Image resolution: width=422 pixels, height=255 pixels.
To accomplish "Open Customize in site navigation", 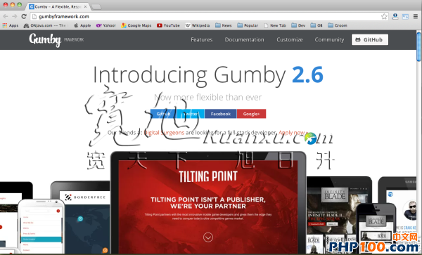I will pyautogui.click(x=290, y=40).
